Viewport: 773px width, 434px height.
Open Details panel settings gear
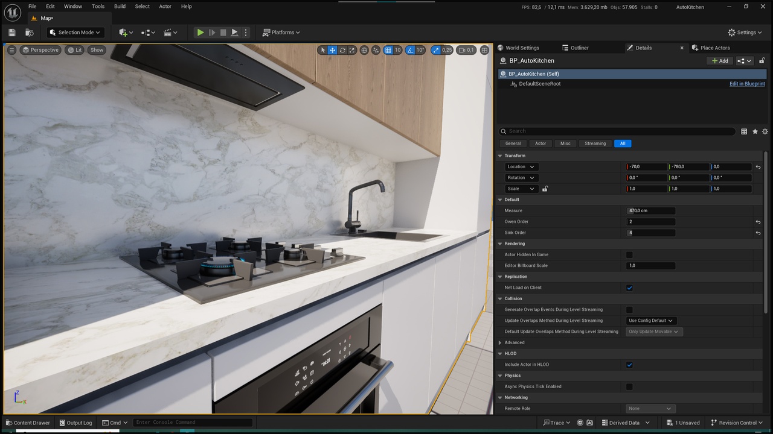point(765,131)
